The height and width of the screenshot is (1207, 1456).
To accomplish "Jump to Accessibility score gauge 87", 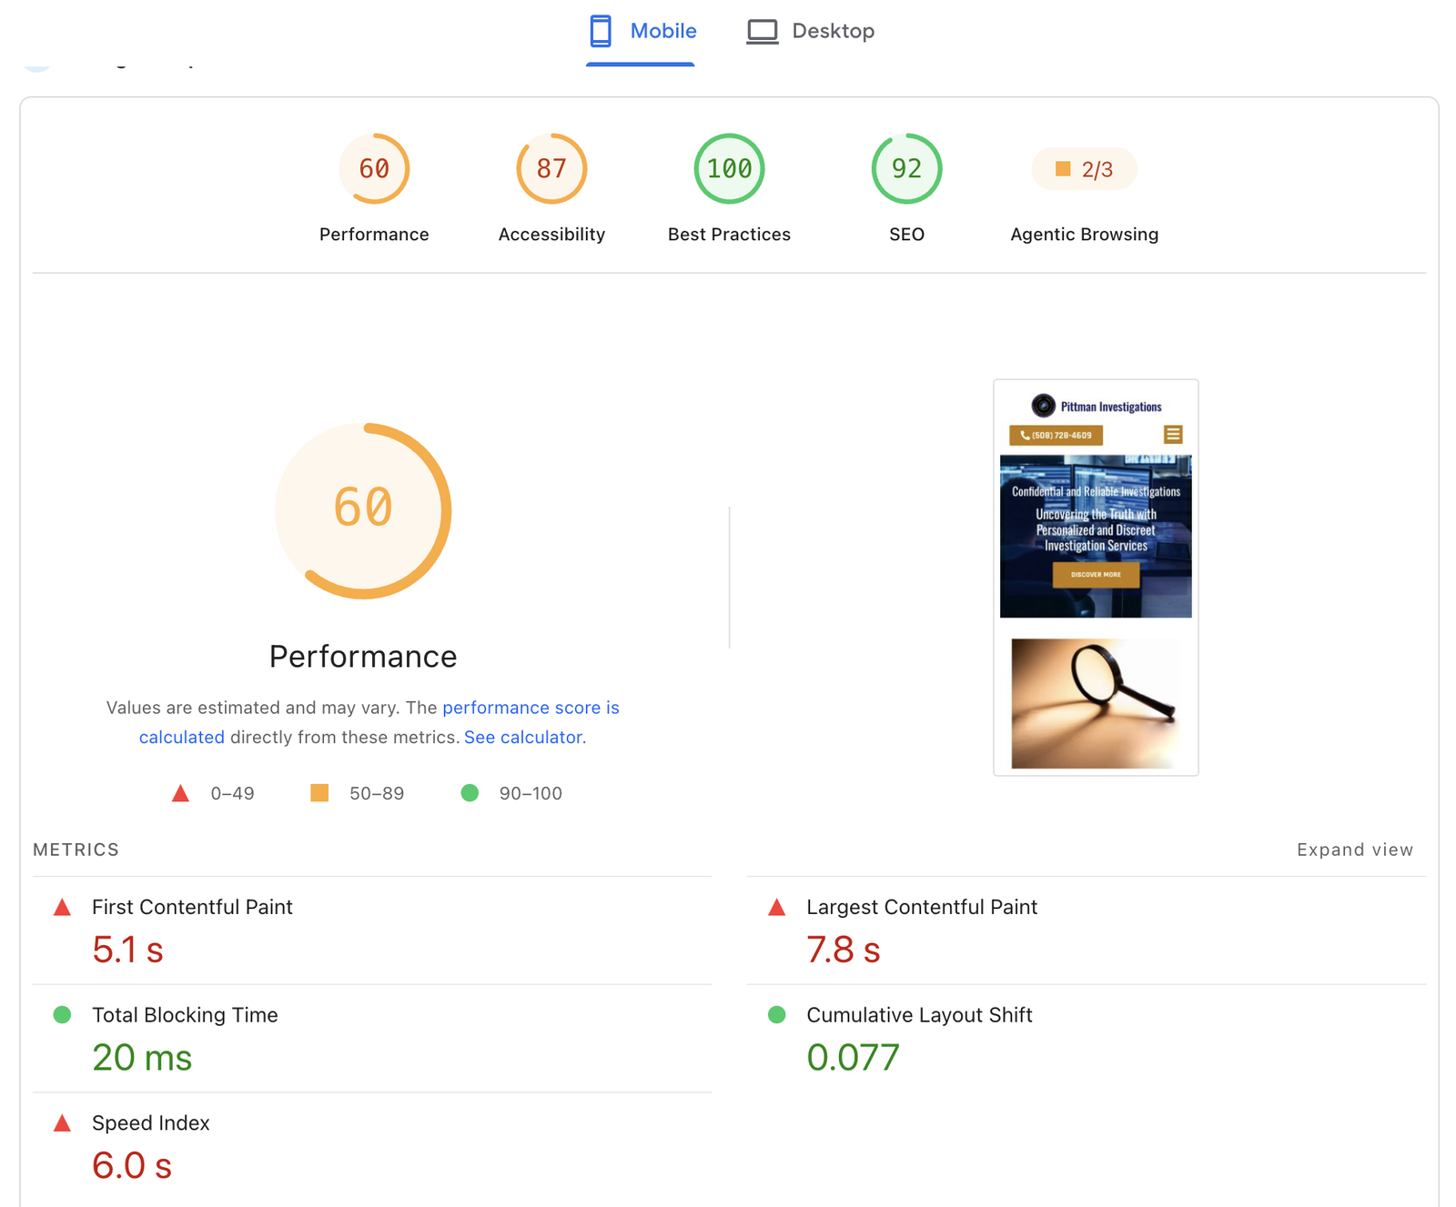I will [x=551, y=169].
